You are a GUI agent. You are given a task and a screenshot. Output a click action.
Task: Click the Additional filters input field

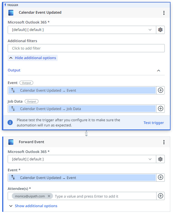click(x=86, y=48)
